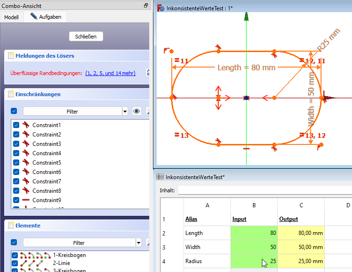Select cell B4 containing Radius value 25
Screen dimensions: 352x272
click(254, 261)
